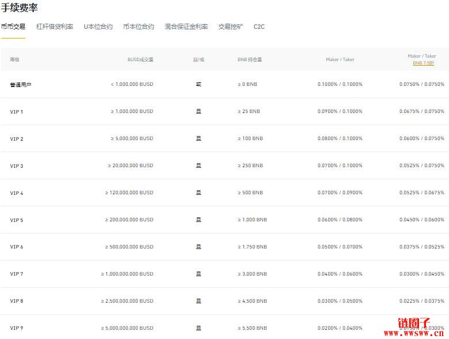
Task: Switch to the 币币交易 tab
Action: coord(13,27)
